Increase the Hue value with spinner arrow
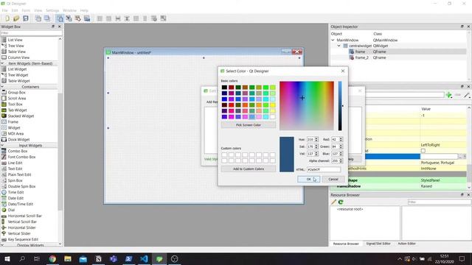472x265 pixels. [x=316, y=138]
